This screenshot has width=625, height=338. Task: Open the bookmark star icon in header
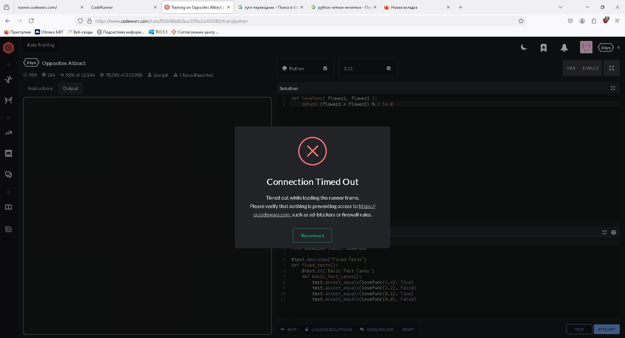coord(544,48)
